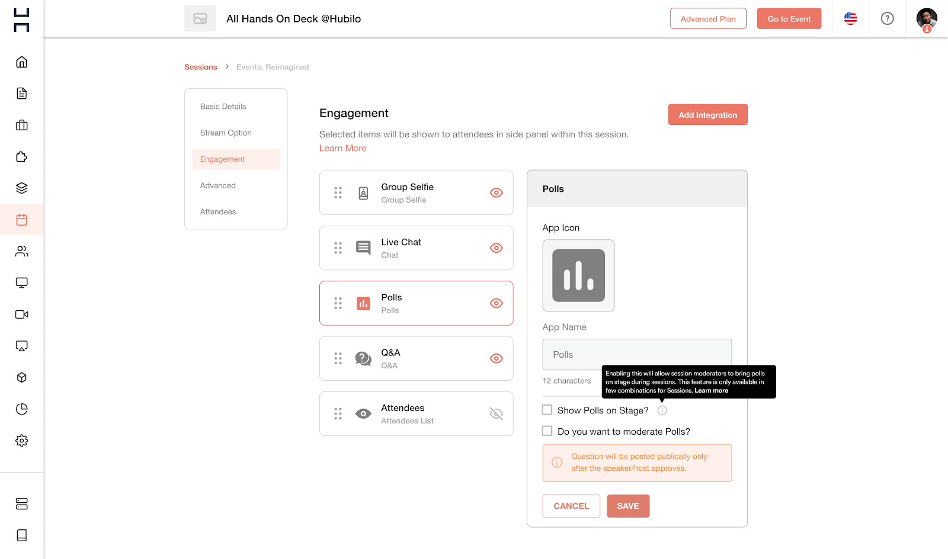
Task: Click the SAVE button
Action: 628,506
